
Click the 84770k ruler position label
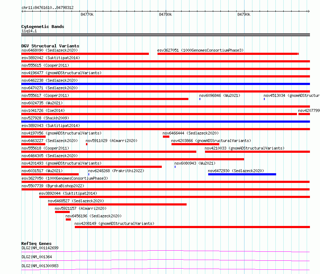[87, 14]
